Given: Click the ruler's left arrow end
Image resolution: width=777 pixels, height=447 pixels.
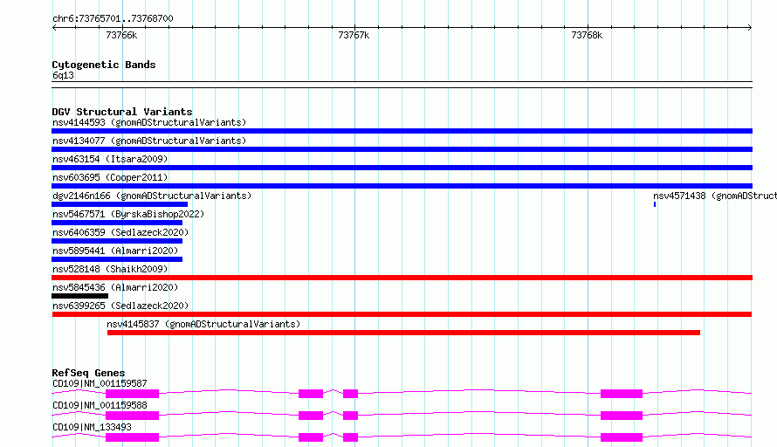Looking at the screenshot, I should point(54,28).
